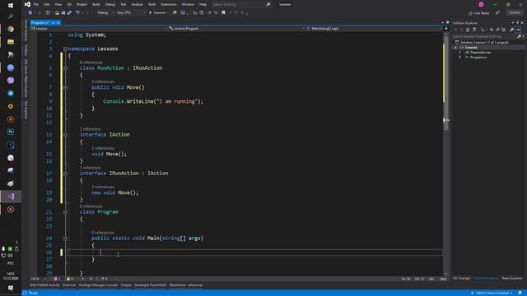
Task: Open the Developer PowerShell tab
Action: tap(150, 285)
